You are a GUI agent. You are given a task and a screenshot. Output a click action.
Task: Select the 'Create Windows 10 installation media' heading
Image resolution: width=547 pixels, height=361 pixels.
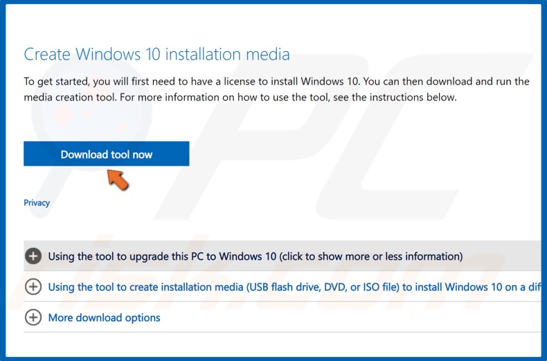coord(156,55)
